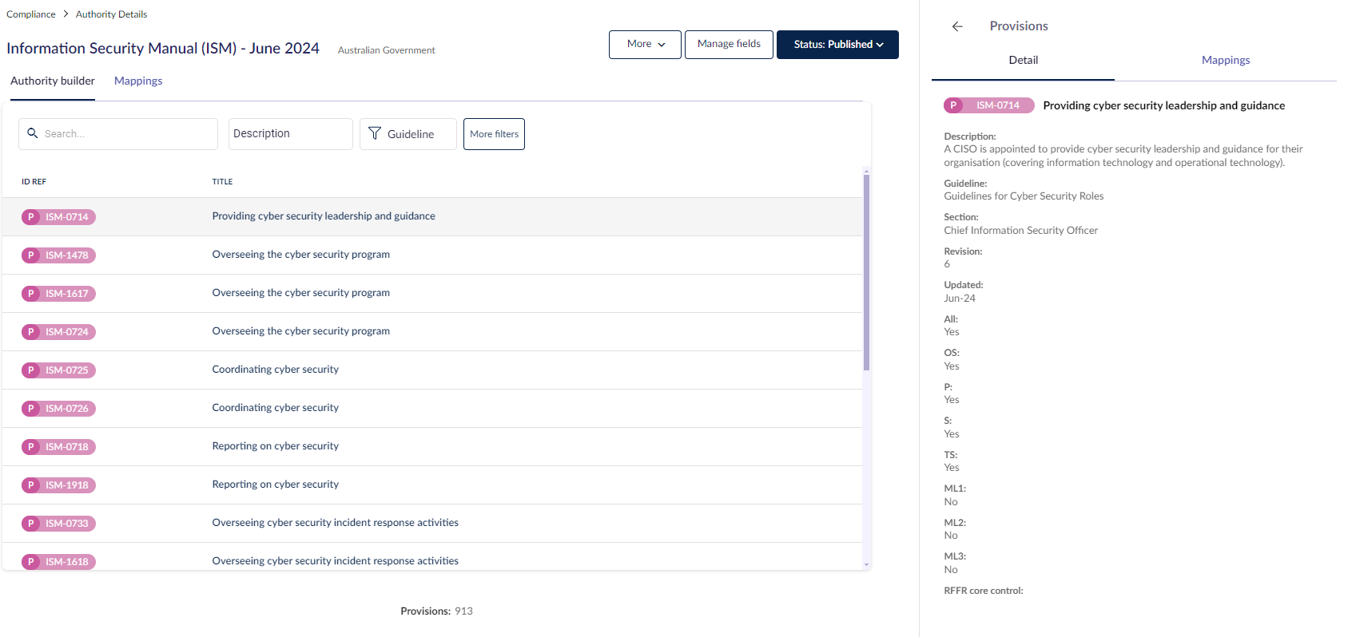
Task: Click the back arrow in Provisions panel
Action: (x=957, y=26)
